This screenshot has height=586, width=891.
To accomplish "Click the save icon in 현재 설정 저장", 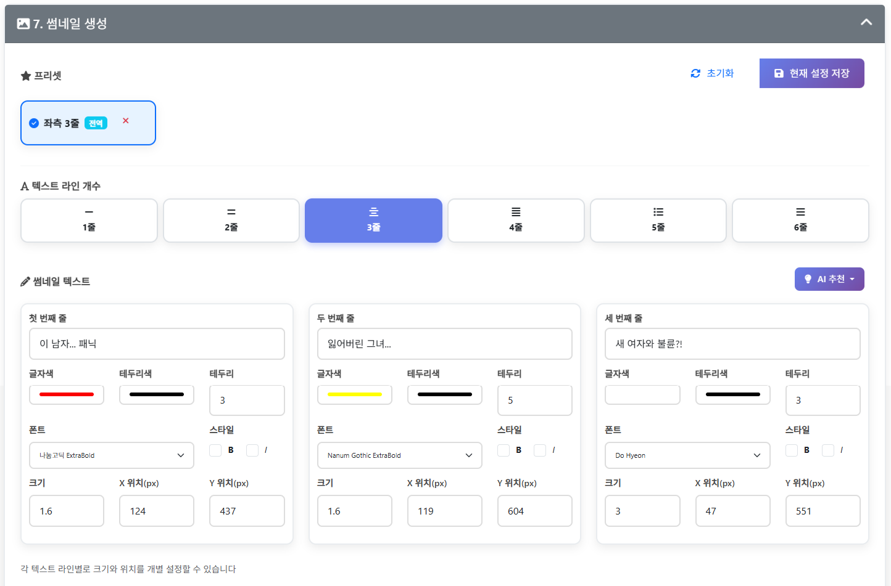I will pyautogui.click(x=779, y=73).
